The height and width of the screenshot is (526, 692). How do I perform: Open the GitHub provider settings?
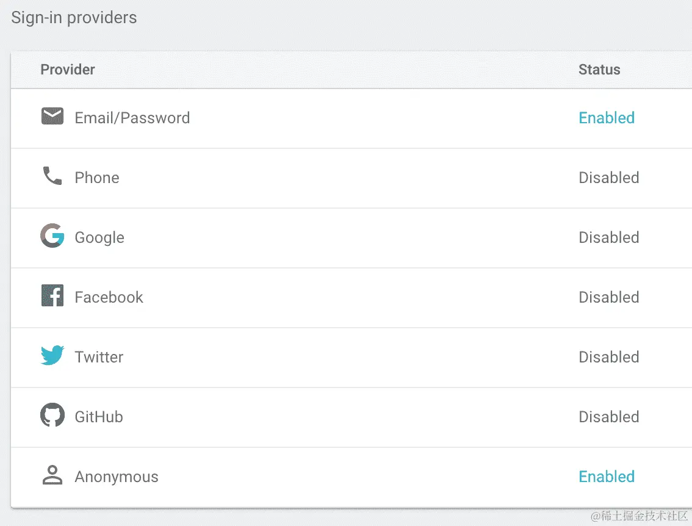click(x=351, y=417)
